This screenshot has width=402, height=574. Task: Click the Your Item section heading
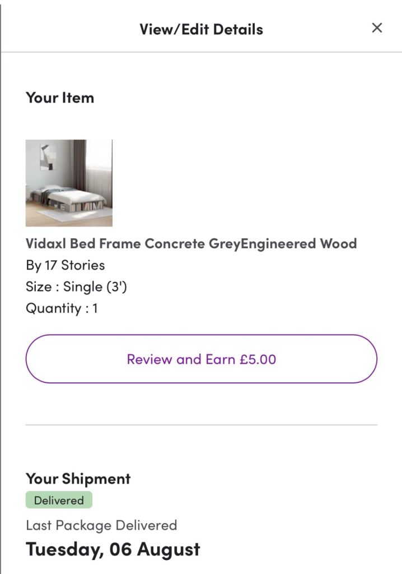(60, 98)
